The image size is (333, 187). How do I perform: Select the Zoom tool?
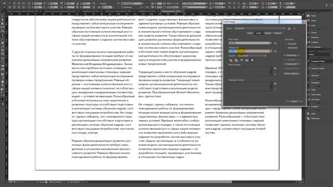pyautogui.click(x=2, y=85)
